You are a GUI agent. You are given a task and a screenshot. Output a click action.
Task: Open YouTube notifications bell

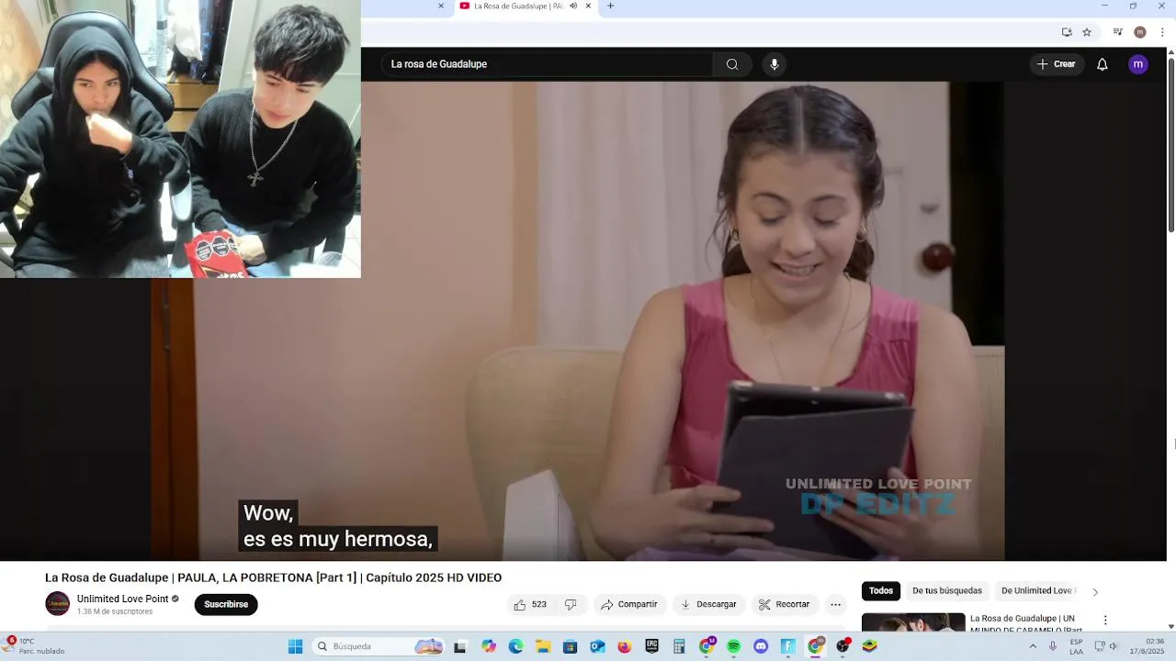[1102, 64]
